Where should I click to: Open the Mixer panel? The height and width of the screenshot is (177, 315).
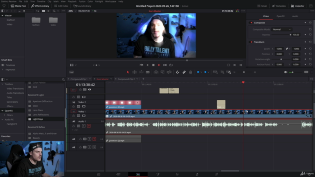(x=262, y=6)
